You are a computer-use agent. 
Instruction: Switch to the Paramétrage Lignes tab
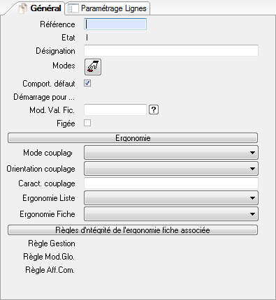pyautogui.click(x=108, y=8)
